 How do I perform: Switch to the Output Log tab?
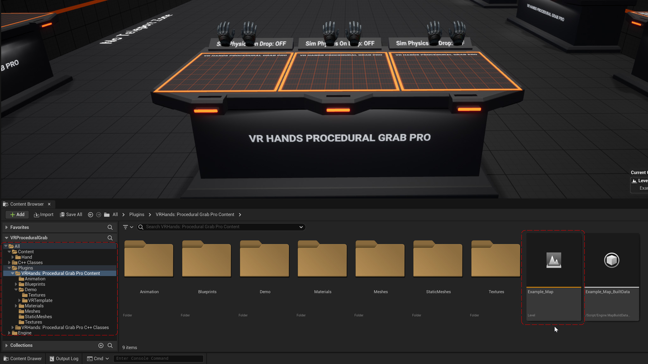[64, 358]
